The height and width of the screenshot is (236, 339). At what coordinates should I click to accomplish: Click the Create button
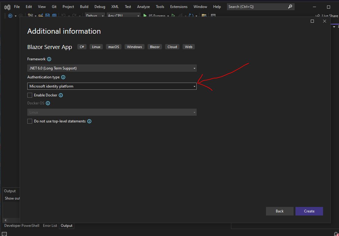coord(309,211)
